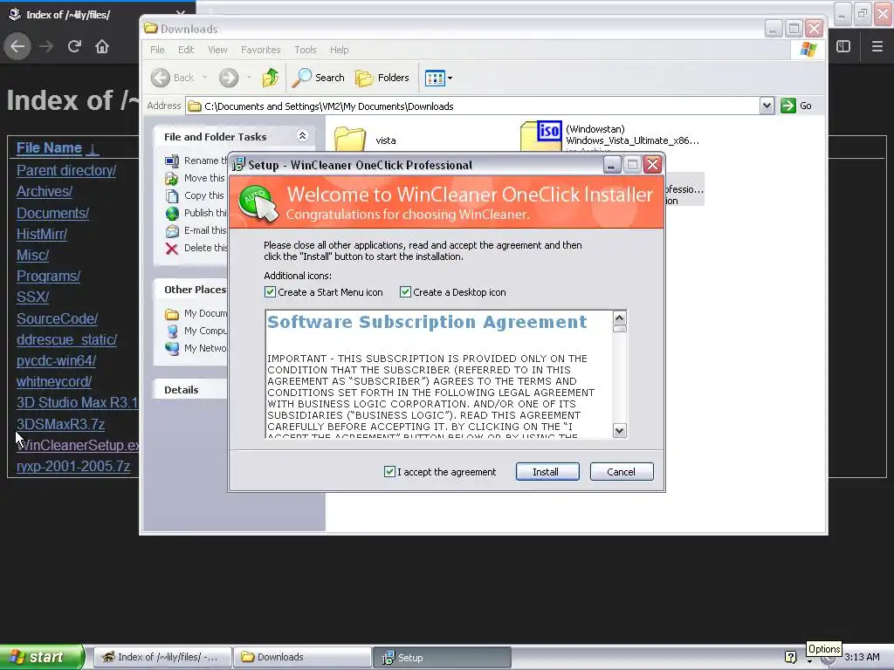
Task: Open the View menu in Downloads window
Action: coord(217,50)
